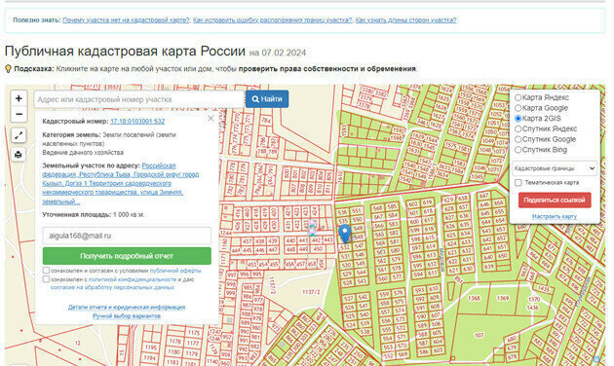The height and width of the screenshot is (366, 614).
Task: Click the blue location pin marker
Action: click(x=345, y=234)
